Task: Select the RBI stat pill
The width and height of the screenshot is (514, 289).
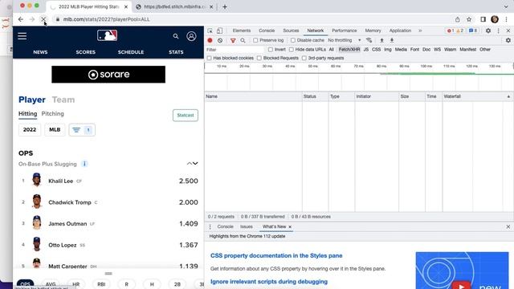Action: pyautogui.click(x=101, y=284)
